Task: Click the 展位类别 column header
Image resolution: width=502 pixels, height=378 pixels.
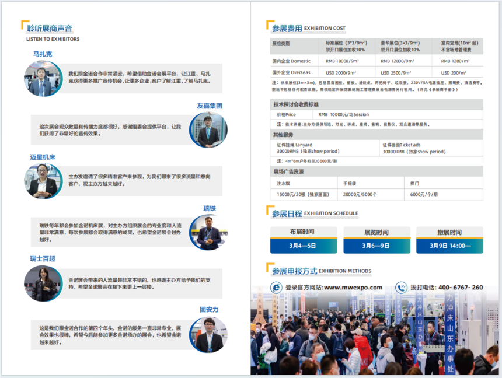Action: pyautogui.click(x=281, y=44)
